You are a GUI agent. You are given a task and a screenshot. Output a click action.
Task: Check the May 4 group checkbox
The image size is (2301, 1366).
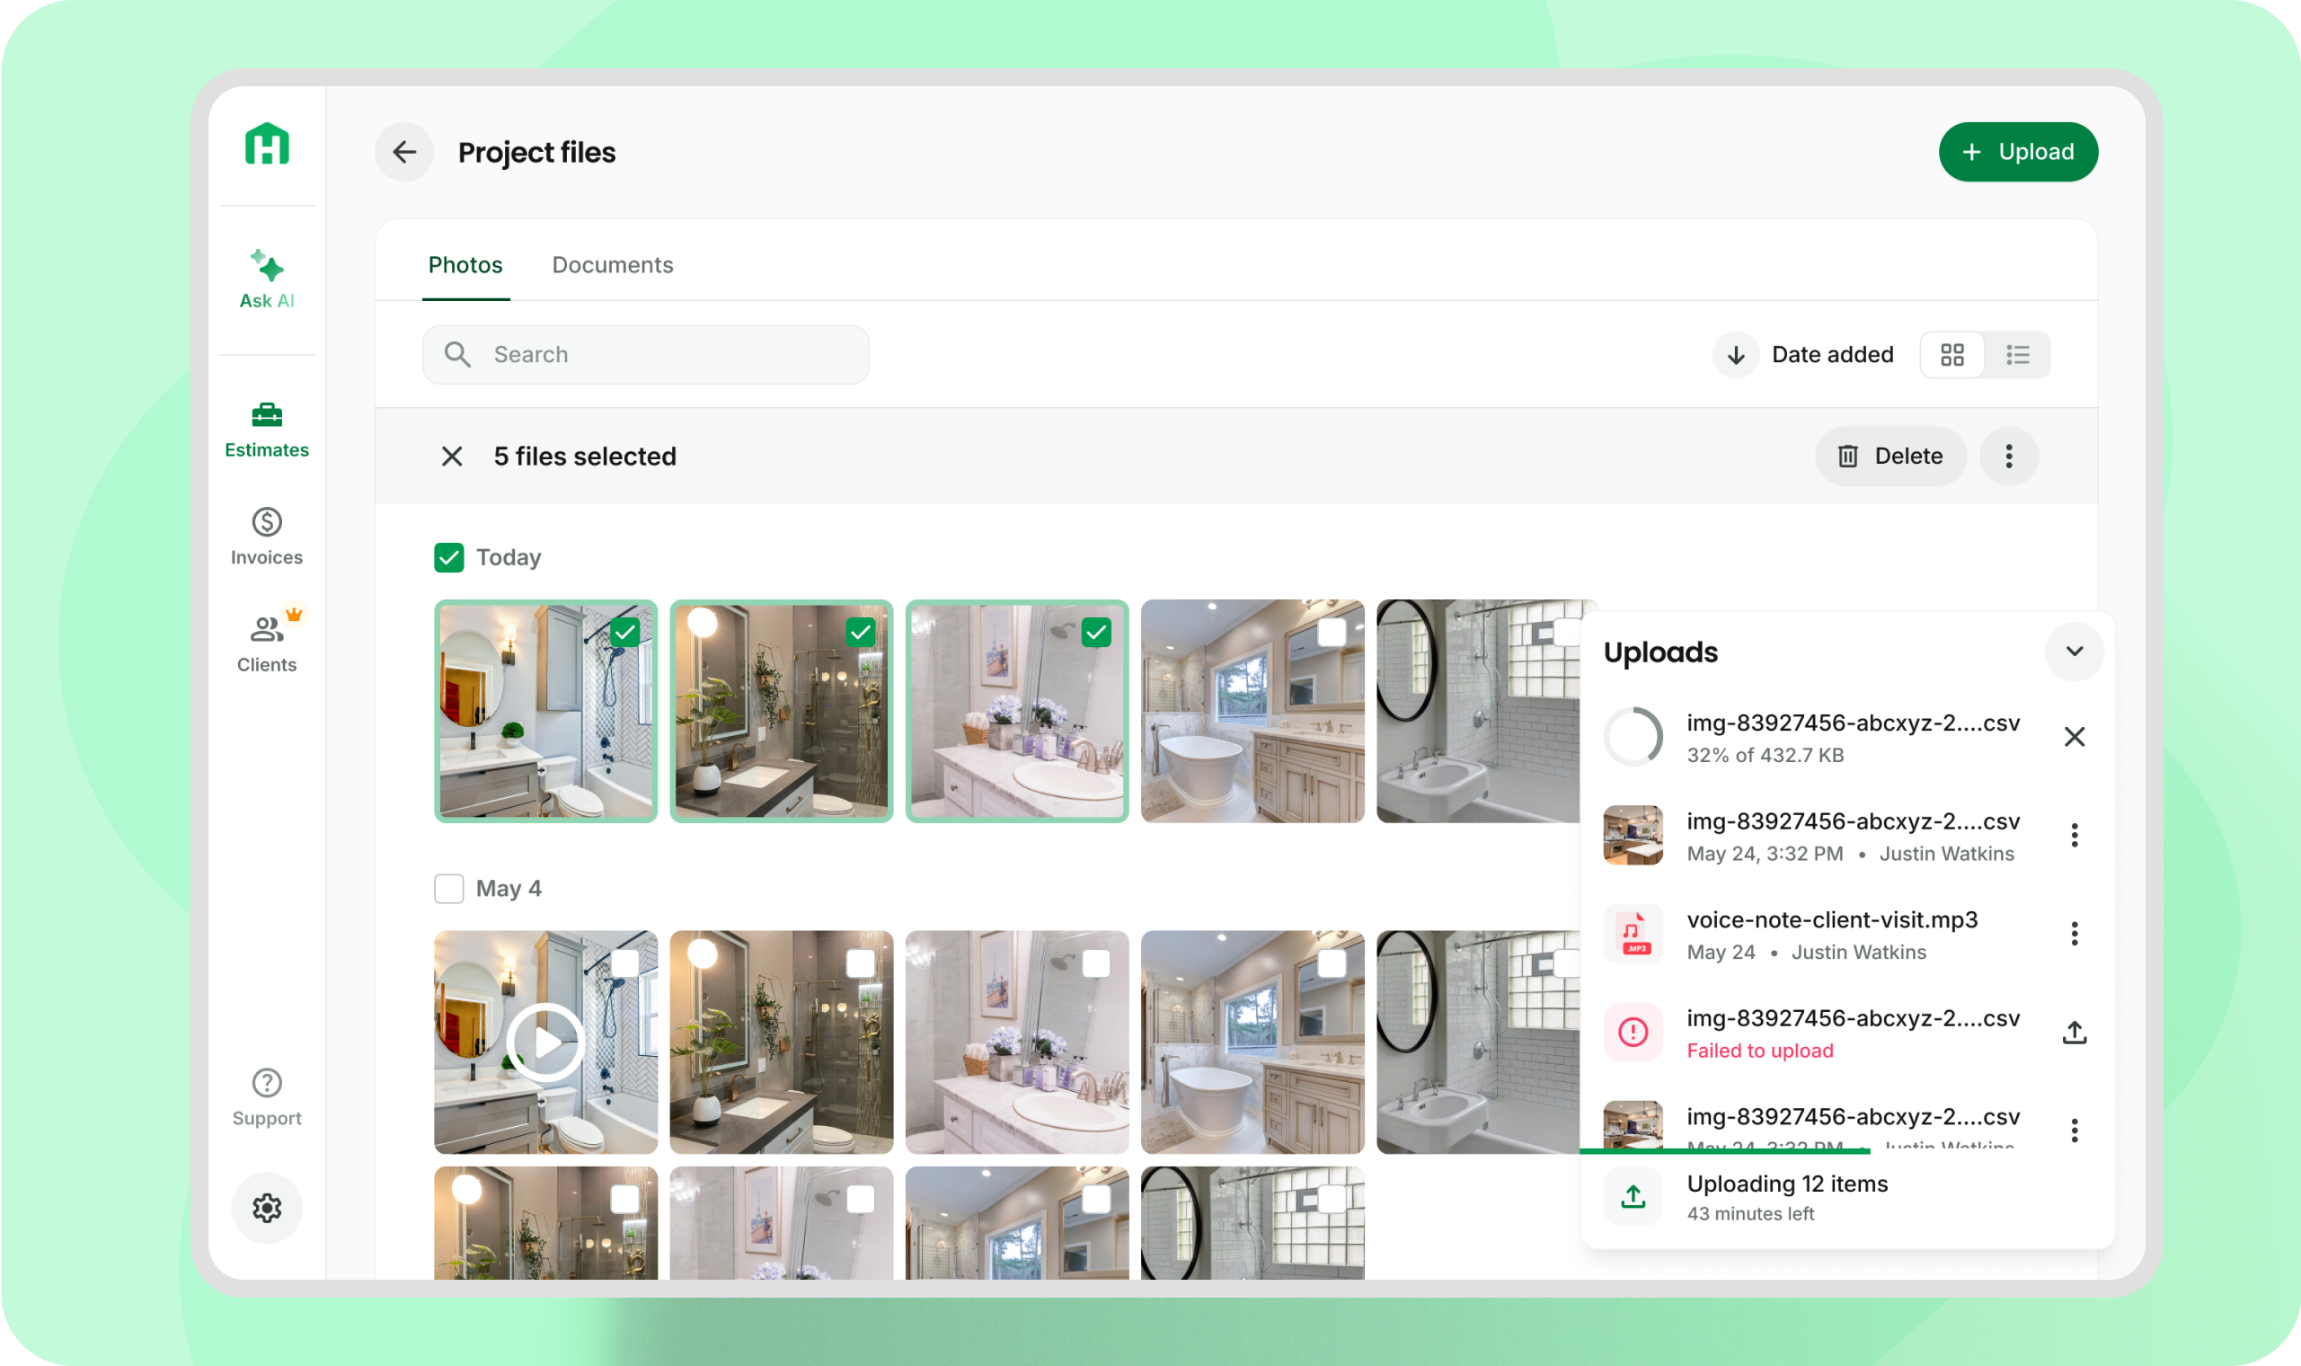449,889
